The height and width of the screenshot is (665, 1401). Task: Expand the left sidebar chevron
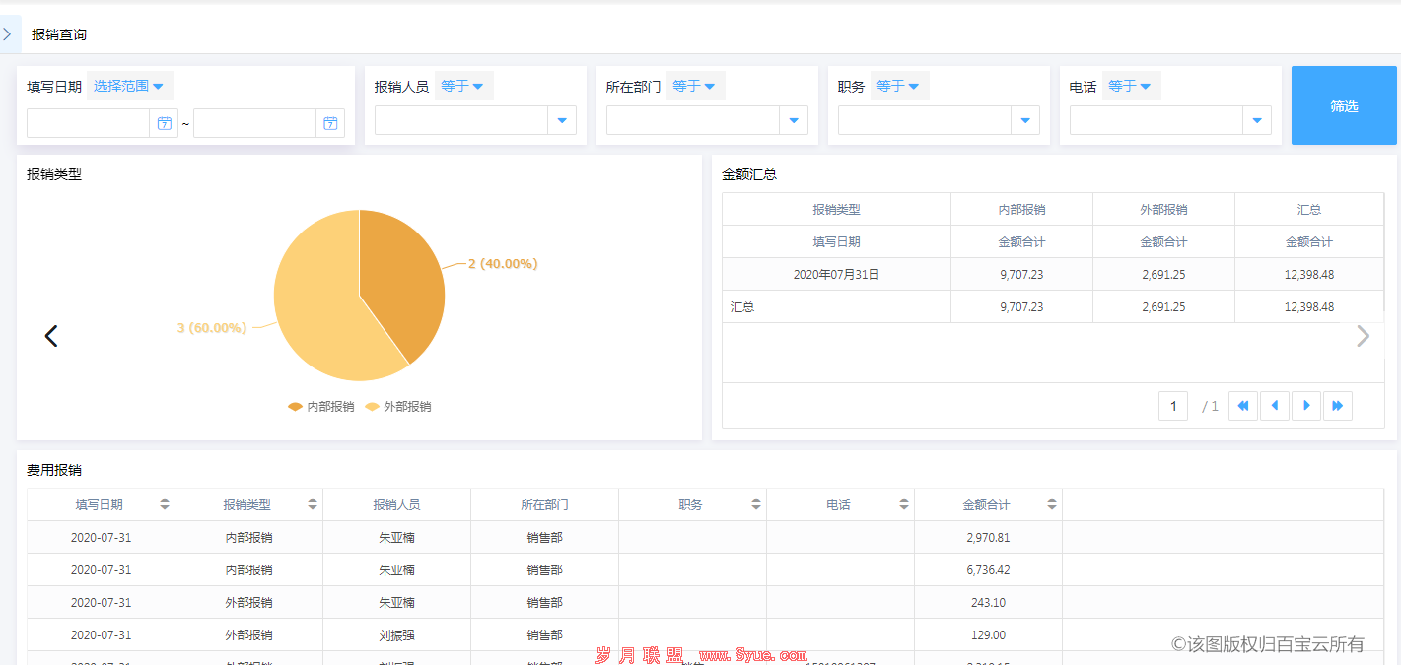[8, 34]
